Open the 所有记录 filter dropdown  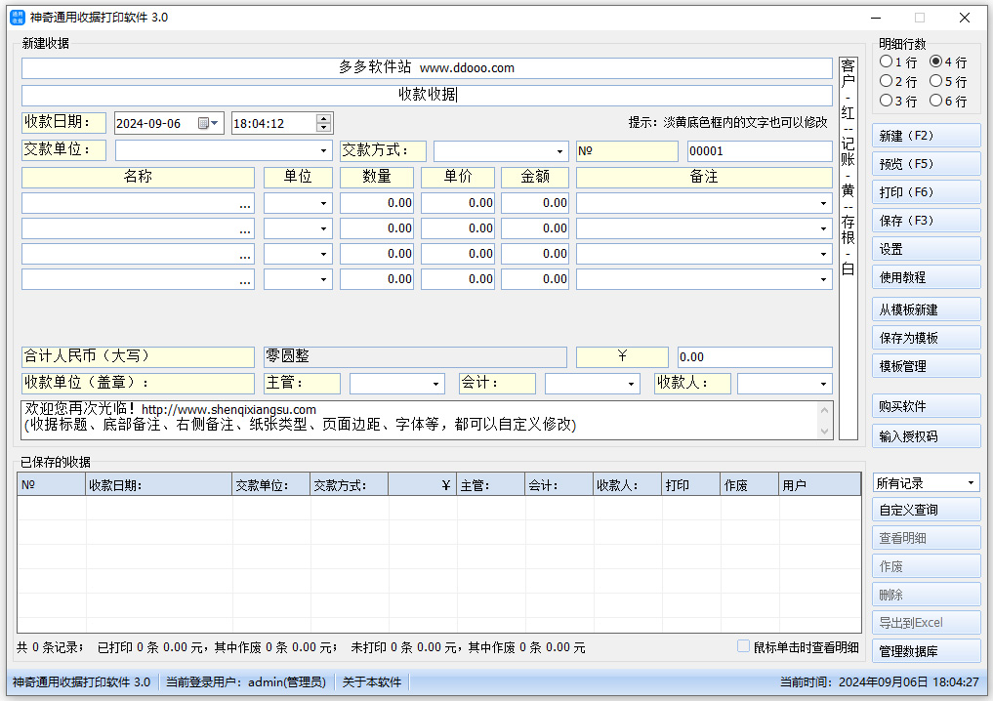point(971,481)
